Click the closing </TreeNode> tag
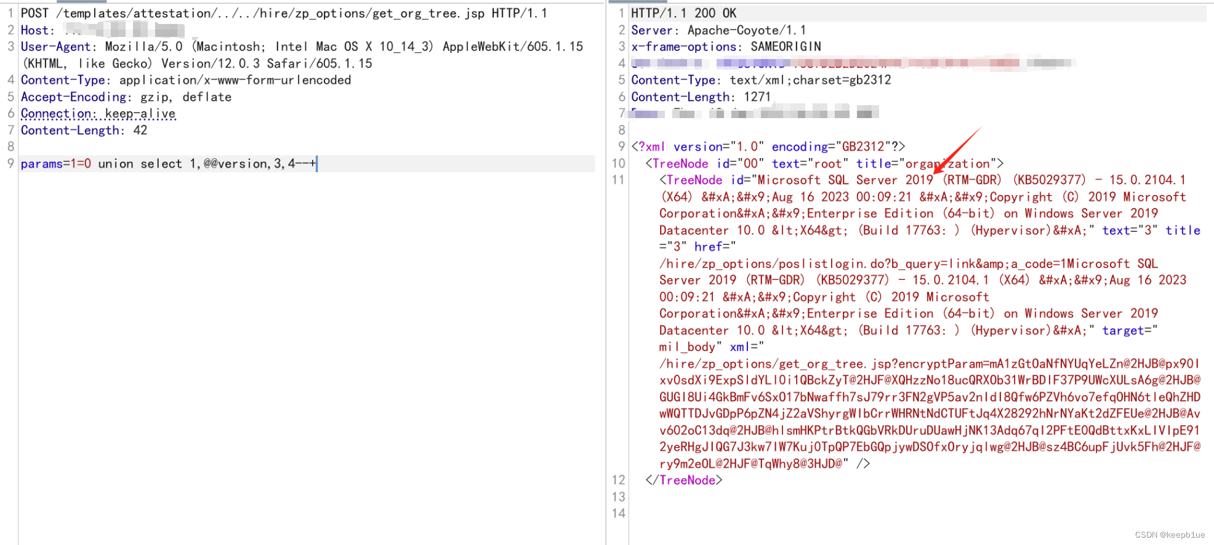Image resolution: width=1214 pixels, height=545 pixels. coord(683,480)
